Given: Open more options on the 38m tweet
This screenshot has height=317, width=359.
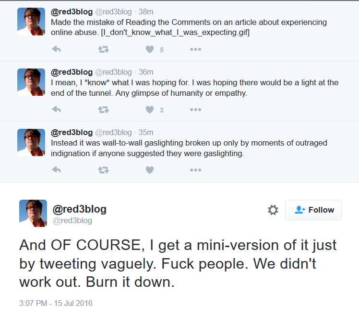Looking at the screenshot, I should [x=195, y=49].
